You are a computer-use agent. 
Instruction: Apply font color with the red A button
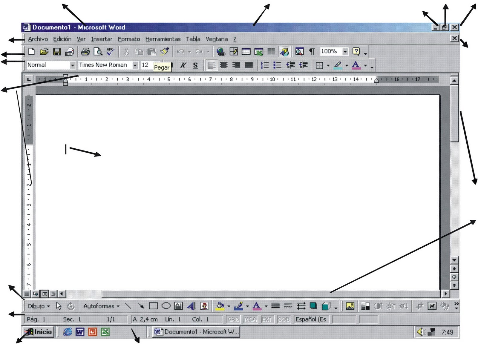356,65
